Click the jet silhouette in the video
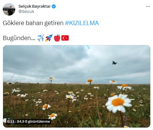 115,63
